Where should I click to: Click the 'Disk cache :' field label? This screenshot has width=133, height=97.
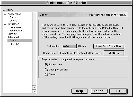coord(53,46)
